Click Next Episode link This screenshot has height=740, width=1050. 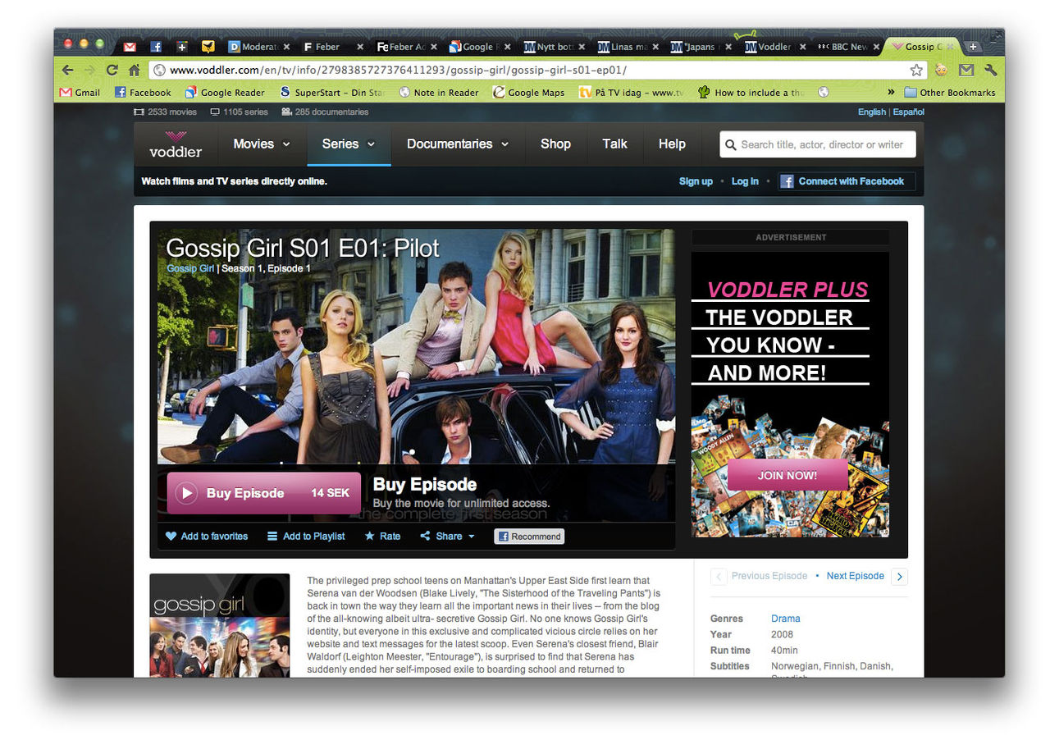tap(855, 576)
